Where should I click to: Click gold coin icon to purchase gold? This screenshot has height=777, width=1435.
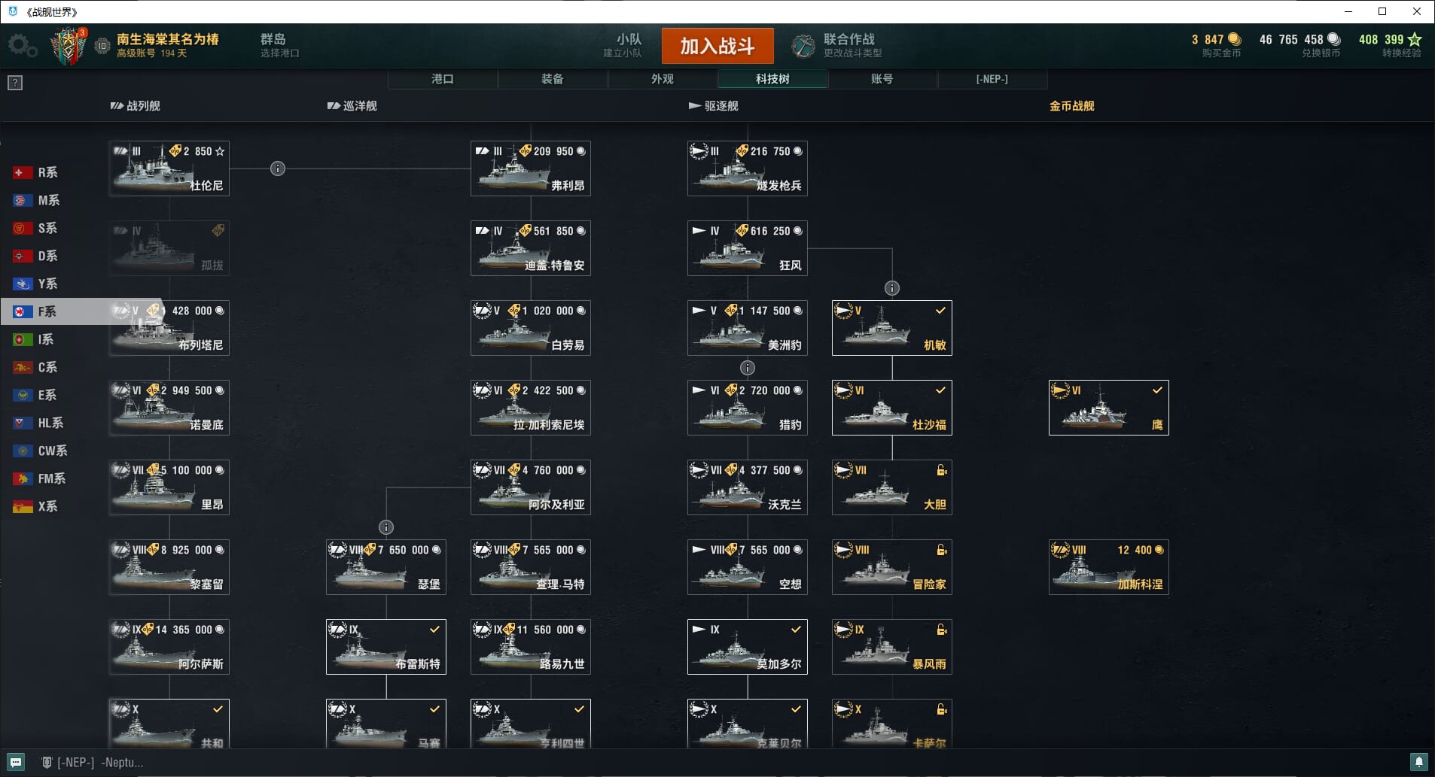click(x=1234, y=39)
